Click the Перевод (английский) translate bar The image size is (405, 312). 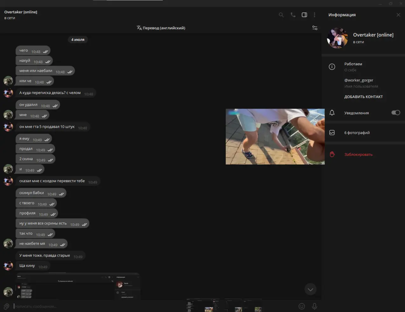(161, 28)
